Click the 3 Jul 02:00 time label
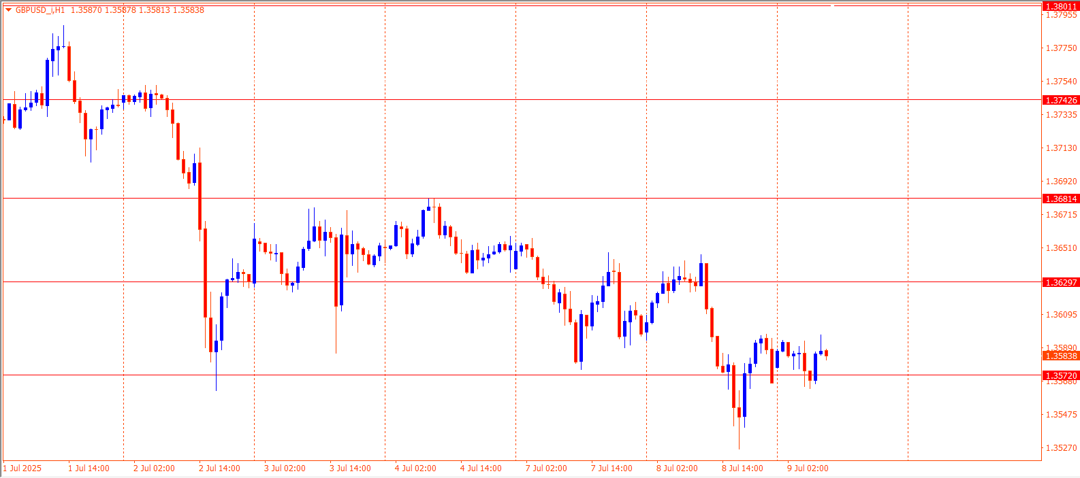The width and height of the screenshot is (1080, 478). pyautogui.click(x=285, y=468)
